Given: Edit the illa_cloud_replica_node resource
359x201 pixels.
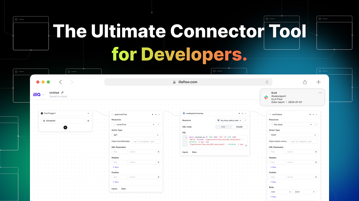Looking at the screenshot, I should pos(245,120).
